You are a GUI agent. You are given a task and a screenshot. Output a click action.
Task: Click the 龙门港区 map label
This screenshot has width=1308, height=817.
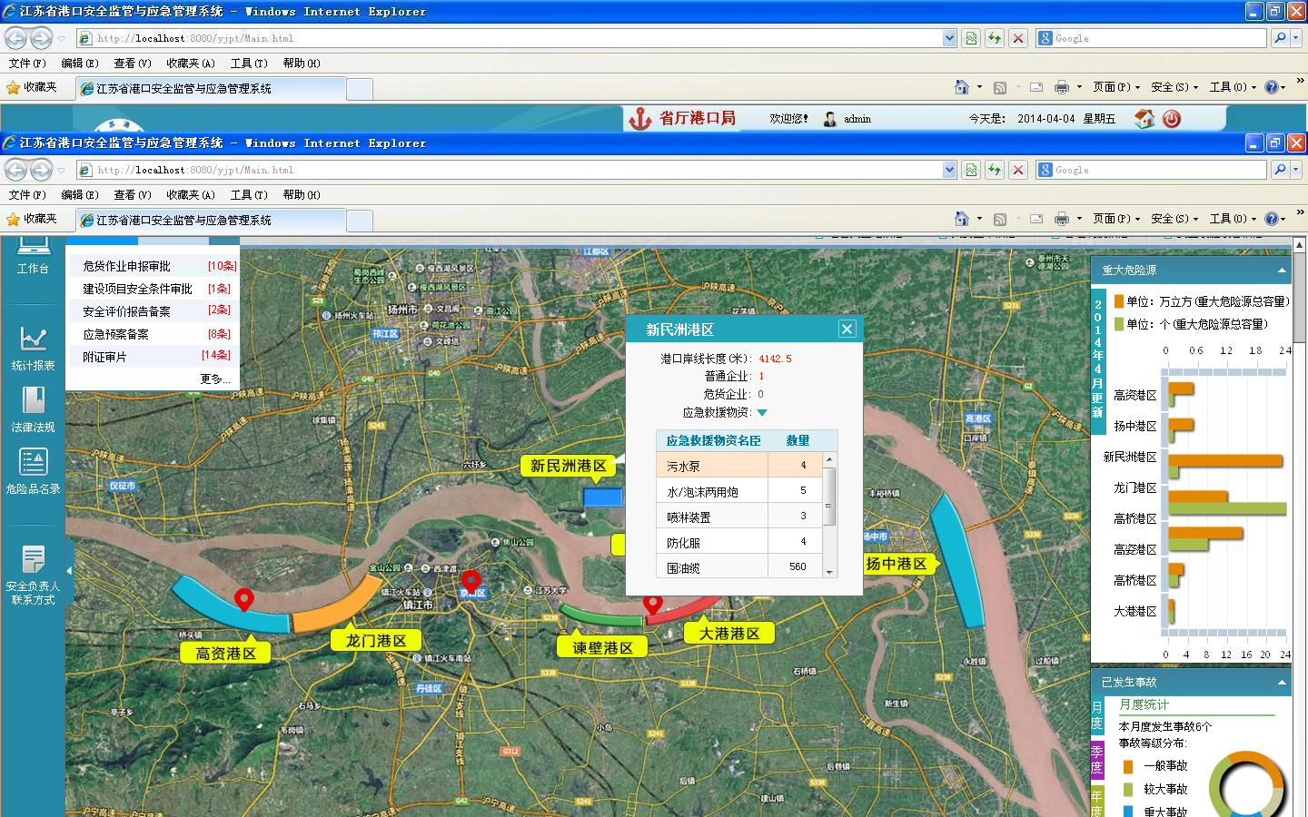tap(376, 641)
